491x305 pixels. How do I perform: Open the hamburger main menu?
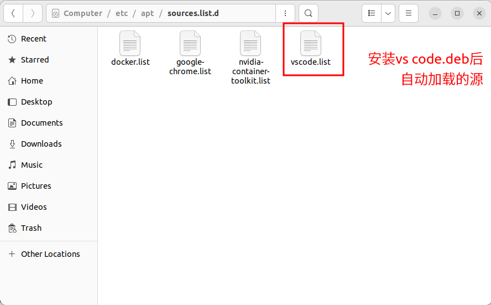[x=409, y=13]
